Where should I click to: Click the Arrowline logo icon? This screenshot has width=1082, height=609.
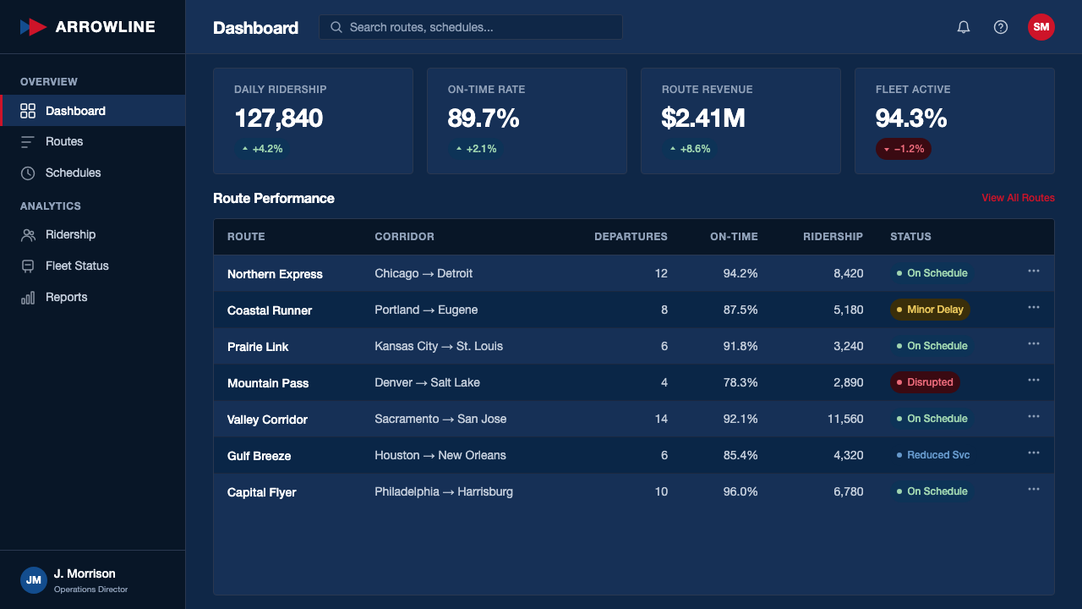pos(33,27)
